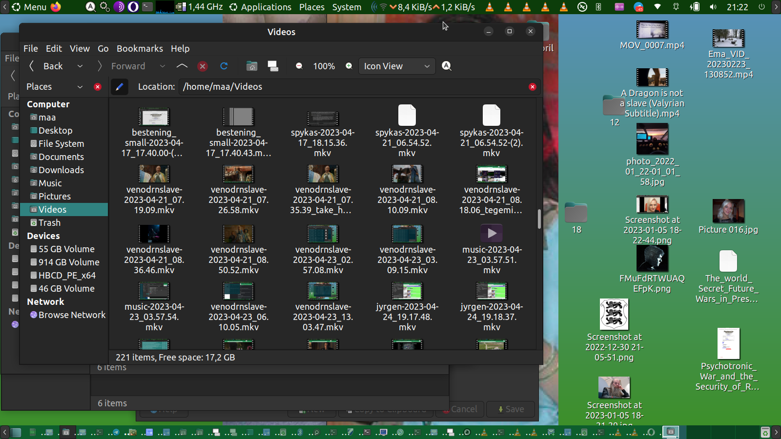Zoom out with the minus magnifier icon
781x439 pixels.
pyautogui.click(x=299, y=66)
